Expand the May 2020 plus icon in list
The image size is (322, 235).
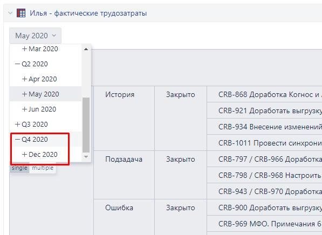(24, 94)
